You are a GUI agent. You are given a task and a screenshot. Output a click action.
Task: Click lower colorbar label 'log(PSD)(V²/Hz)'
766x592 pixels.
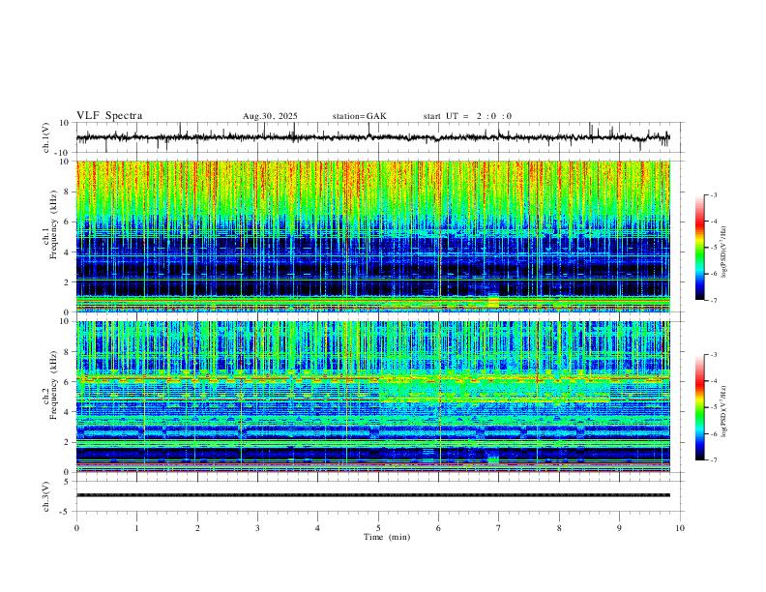(x=724, y=411)
